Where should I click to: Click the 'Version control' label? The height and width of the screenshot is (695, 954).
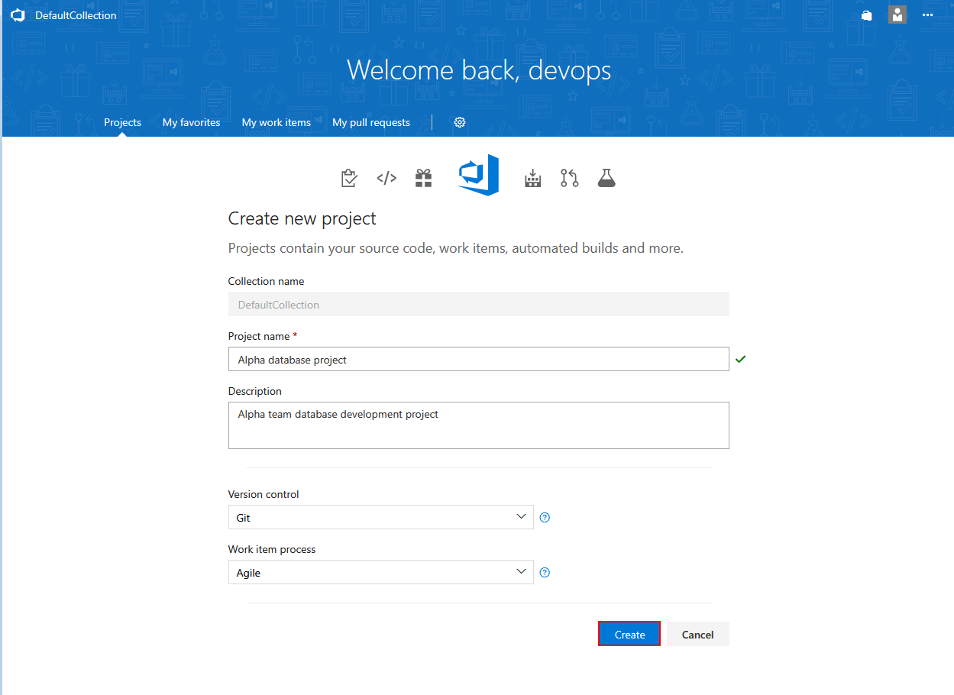coord(264,494)
